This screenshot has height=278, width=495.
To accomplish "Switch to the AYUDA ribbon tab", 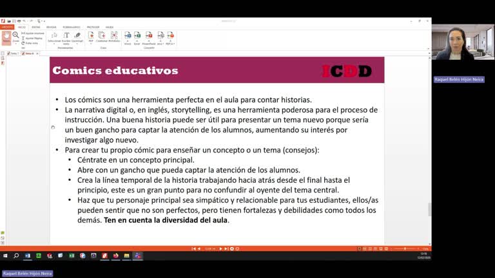I will [x=110, y=27].
